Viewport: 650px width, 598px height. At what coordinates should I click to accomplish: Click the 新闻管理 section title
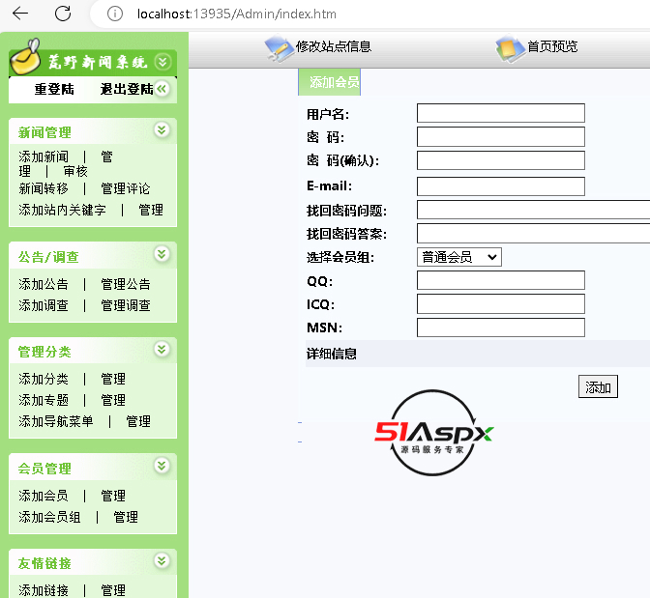(x=44, y=132)
